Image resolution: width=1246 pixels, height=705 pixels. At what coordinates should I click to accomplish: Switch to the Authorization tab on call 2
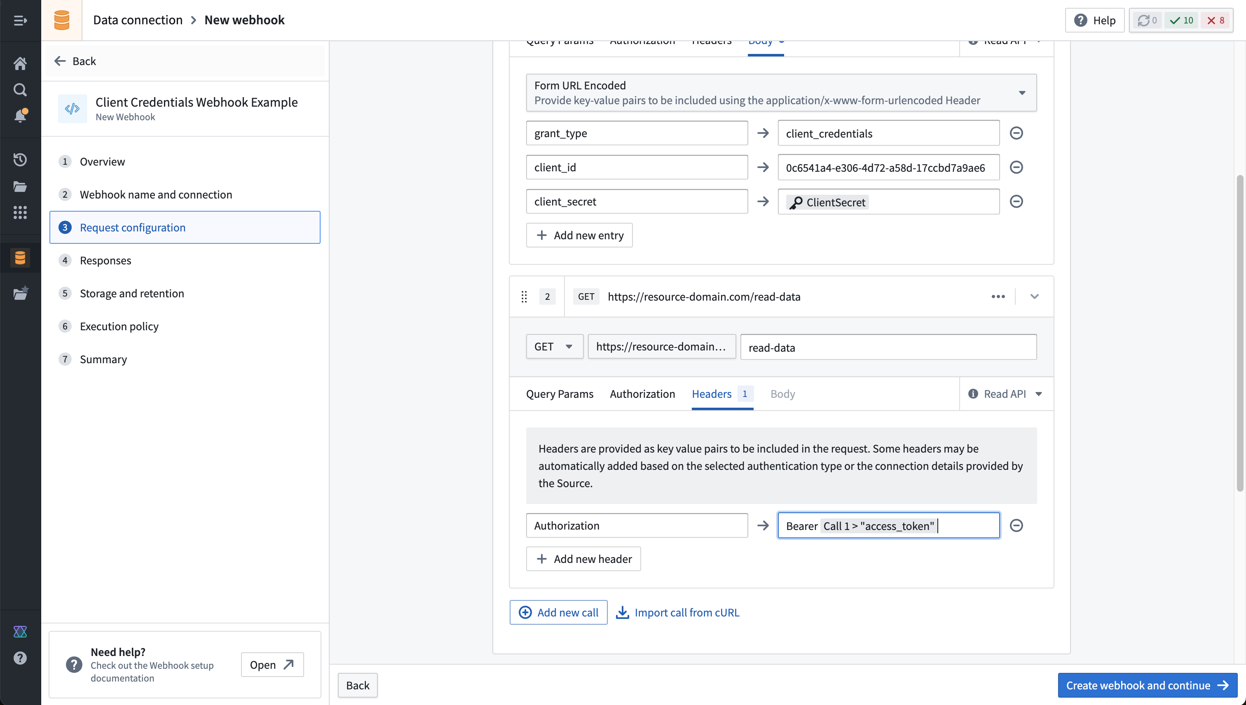(642, 394)
